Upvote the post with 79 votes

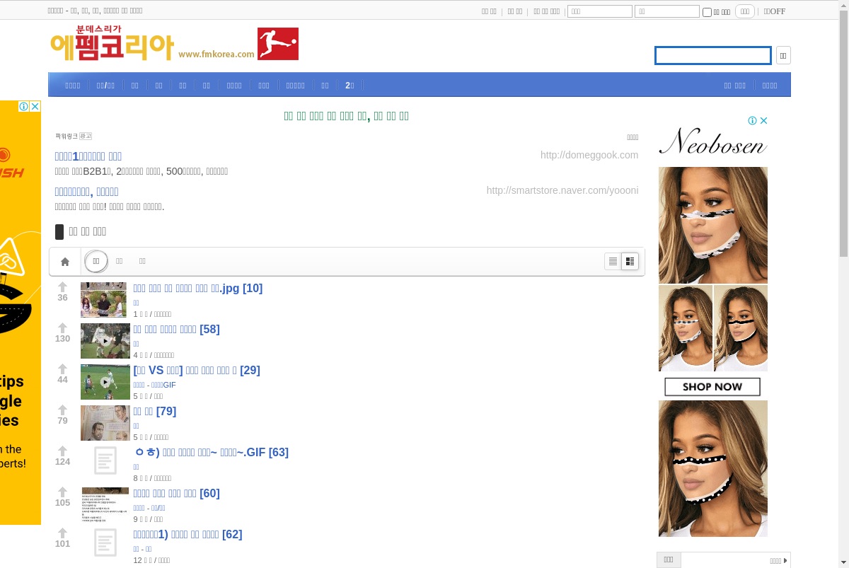pos(62,410)
